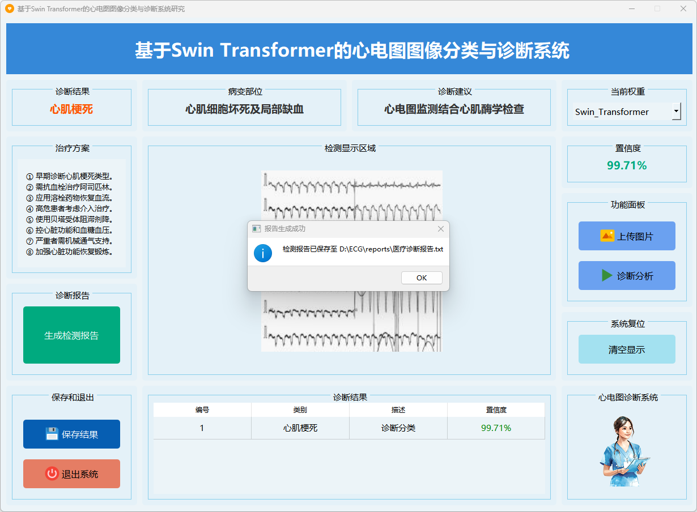The image size is (697, 512).
Task: Click the nurse illustration image
Action: (x=623, y=451)
